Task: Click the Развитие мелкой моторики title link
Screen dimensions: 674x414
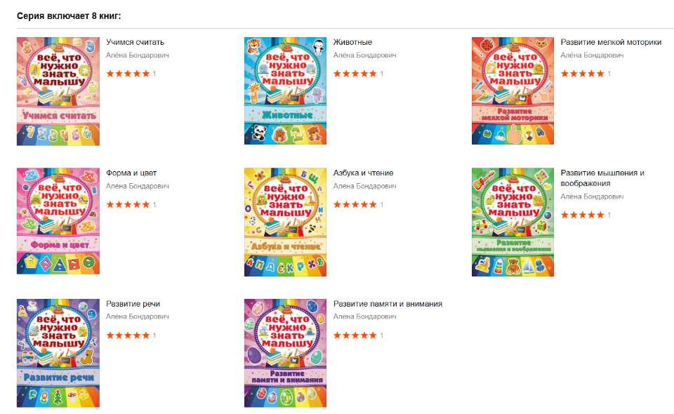Action: (x=611, y=42)
